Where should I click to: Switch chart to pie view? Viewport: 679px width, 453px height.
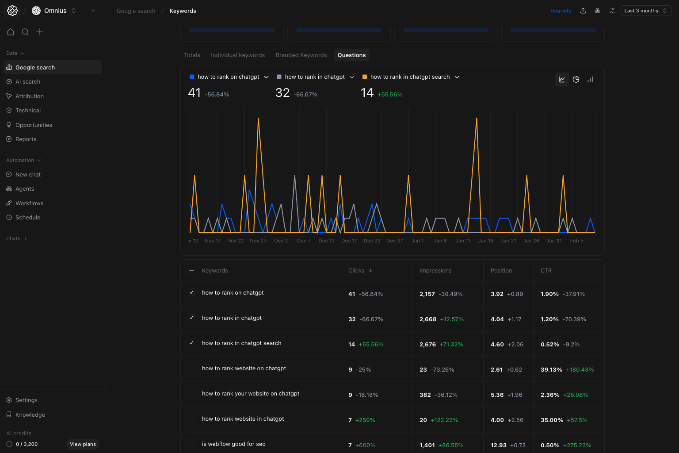click(576, 80)
